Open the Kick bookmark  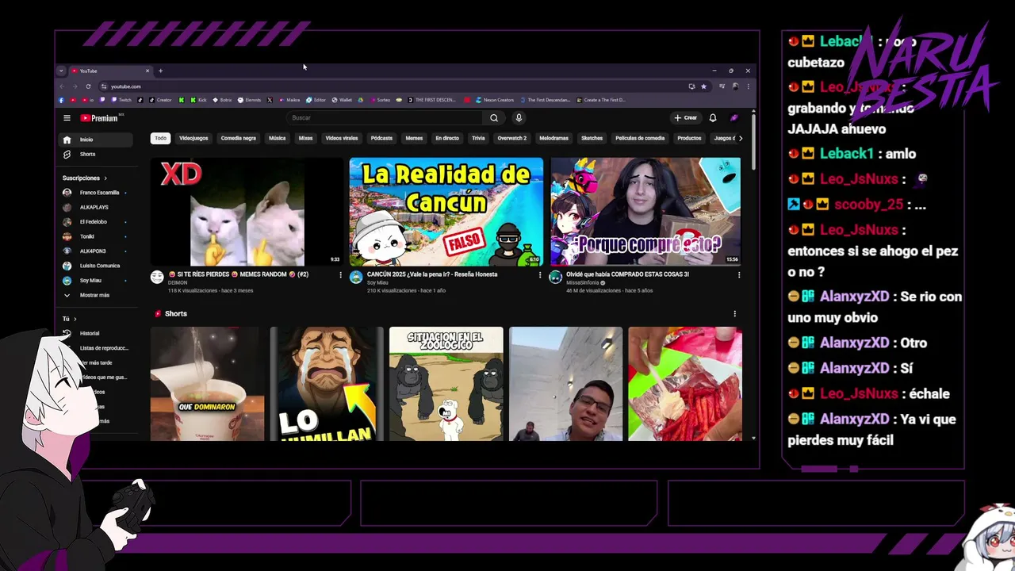[x=197, y=100]
